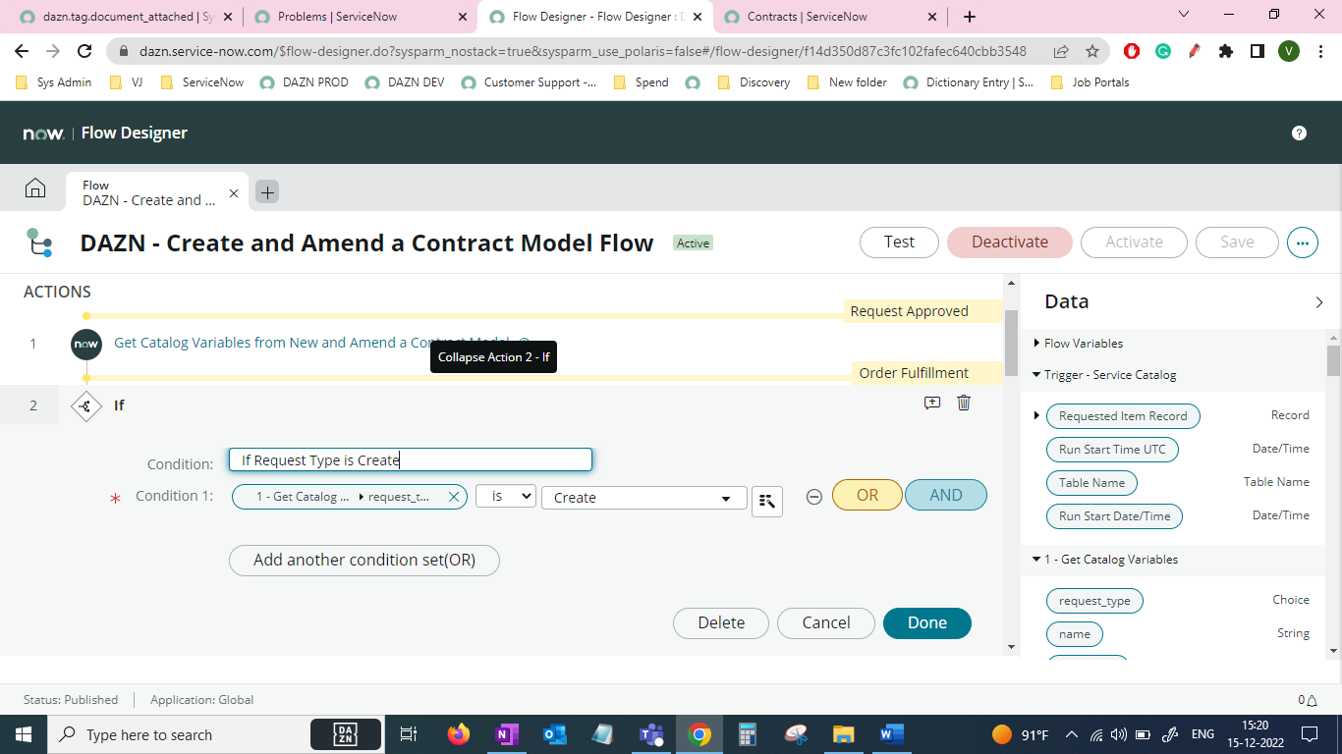Screen dimensions: 1342x754
Task: Go to Flow Designer home icon
Action: tap(35, 188)
